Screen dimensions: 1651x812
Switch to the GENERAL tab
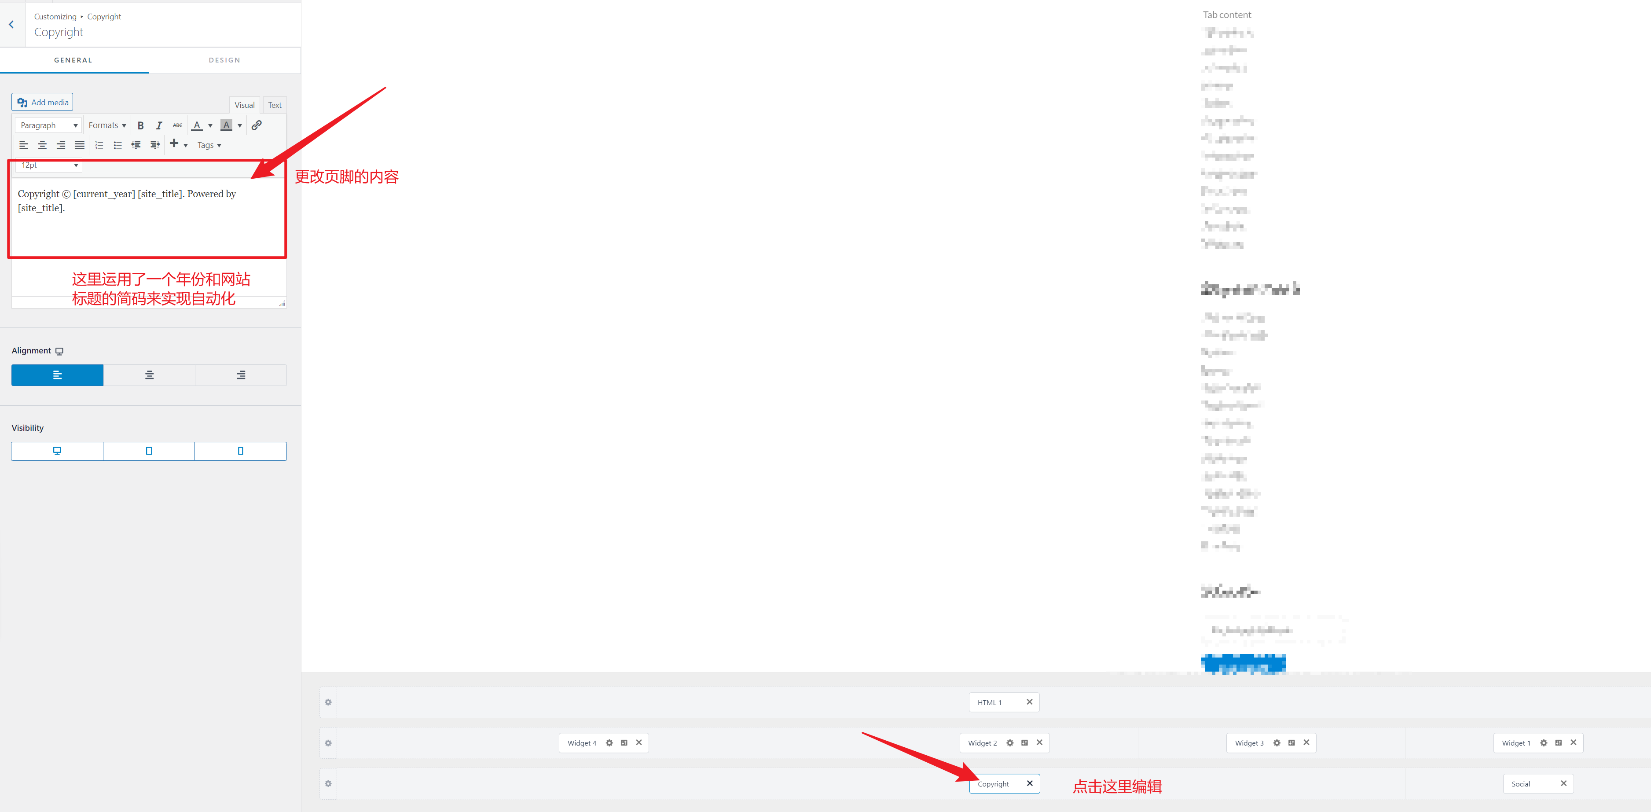click(x=73, y=60)
